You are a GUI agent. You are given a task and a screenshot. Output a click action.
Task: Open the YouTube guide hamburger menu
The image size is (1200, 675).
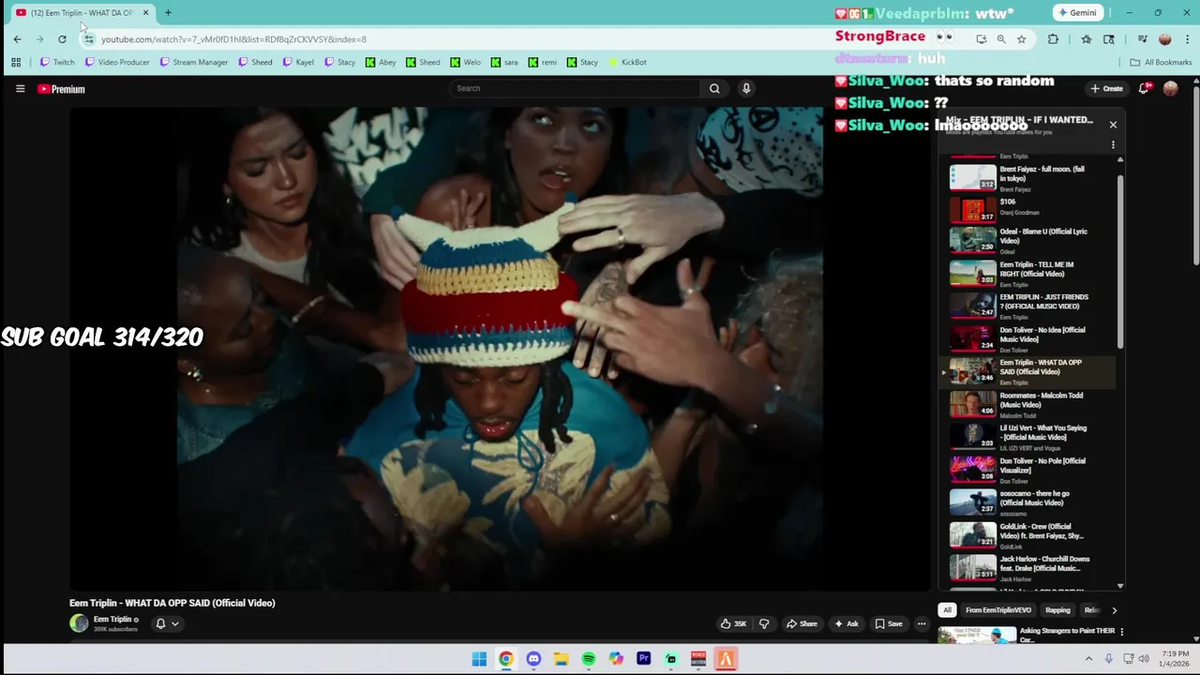pos(20,89)
